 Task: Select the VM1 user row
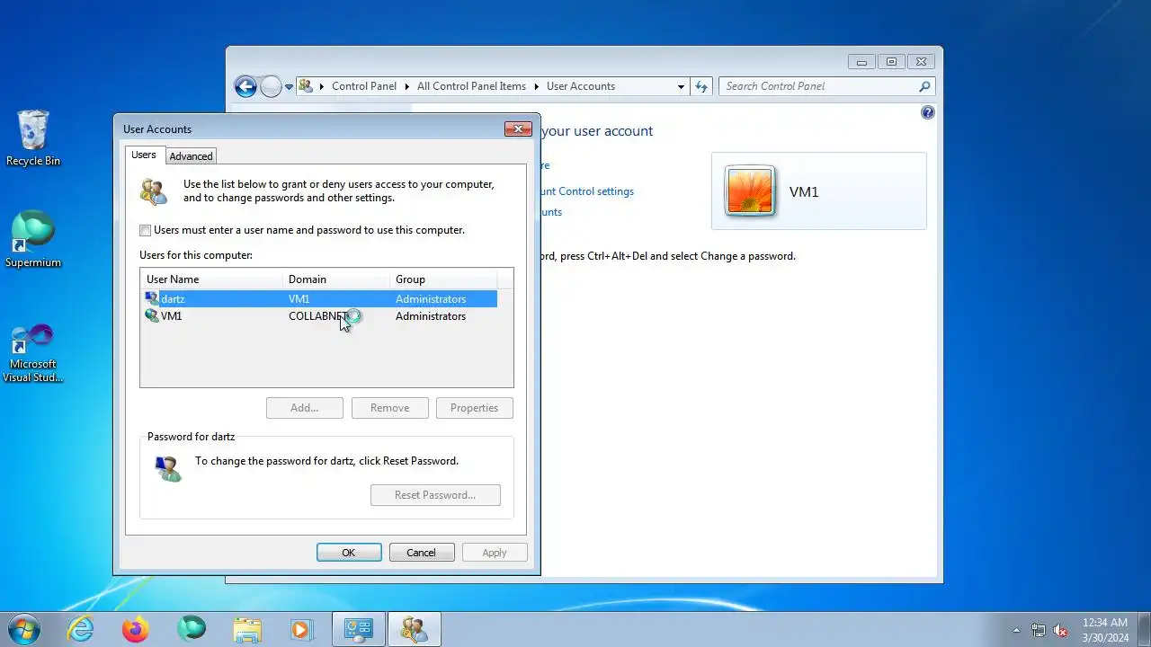click(x=319, y=316)
